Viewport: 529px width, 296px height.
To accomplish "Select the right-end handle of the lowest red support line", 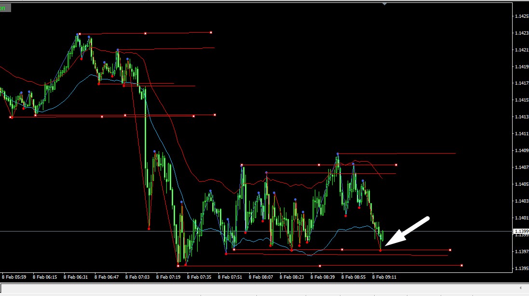I will click(x=461, y=266).
